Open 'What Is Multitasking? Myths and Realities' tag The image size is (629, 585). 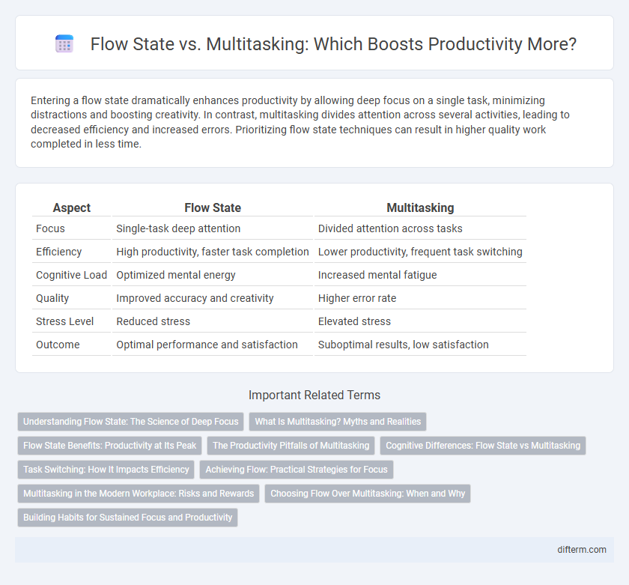[338, 422]
